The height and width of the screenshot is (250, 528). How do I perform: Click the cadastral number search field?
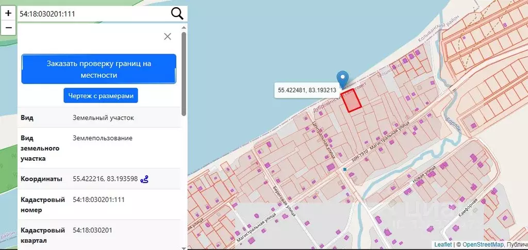coord(93,14)
